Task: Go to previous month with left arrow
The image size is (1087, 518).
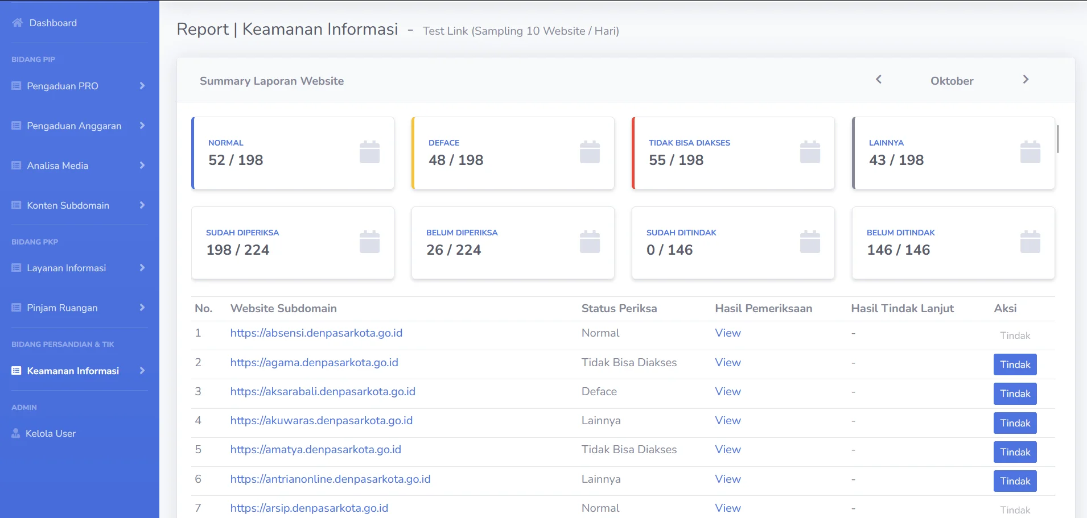Action: [x=878, y=80]
